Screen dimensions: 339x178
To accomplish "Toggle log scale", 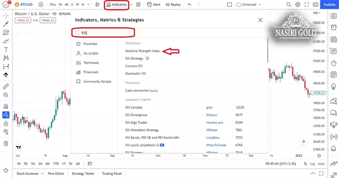I will tap(312, 164).
